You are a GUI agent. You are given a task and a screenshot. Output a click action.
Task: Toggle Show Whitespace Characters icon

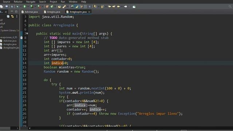90,7
